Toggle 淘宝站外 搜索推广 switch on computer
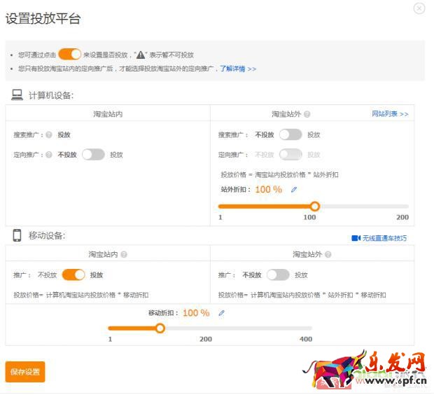Screen dimensions: 434x395 [x=290, y=134]
